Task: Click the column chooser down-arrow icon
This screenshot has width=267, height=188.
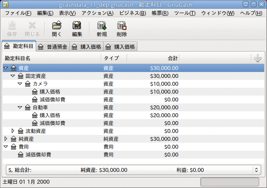Action: 257,58
